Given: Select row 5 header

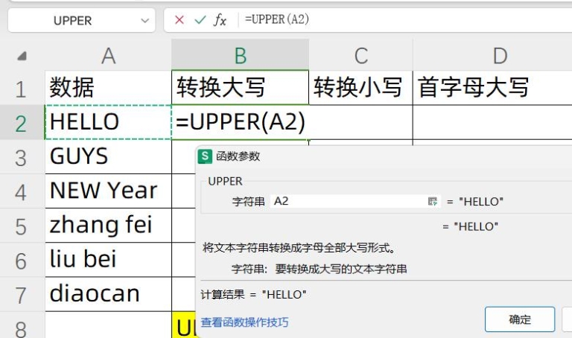Looking at the screenshot, I should (22, 226).
